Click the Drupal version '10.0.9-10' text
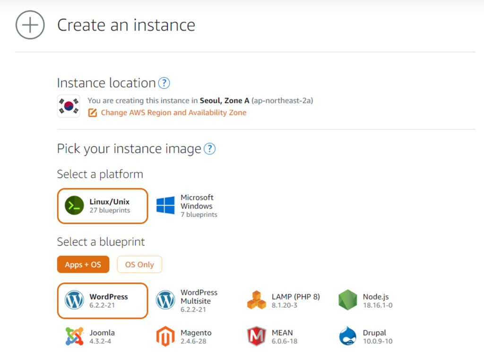Viewport: 484px width, 355px height. click(378, 341)
